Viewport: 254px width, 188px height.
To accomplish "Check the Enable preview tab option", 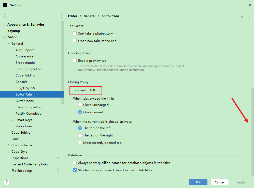I will (75, 61).
